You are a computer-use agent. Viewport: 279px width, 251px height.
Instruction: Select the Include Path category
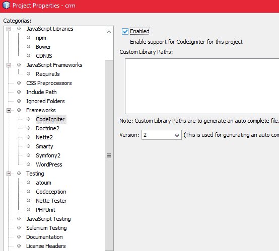click(41, 92)
